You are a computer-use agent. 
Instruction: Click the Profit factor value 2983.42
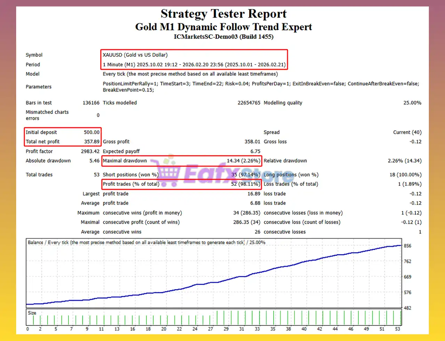pos(90,151)
